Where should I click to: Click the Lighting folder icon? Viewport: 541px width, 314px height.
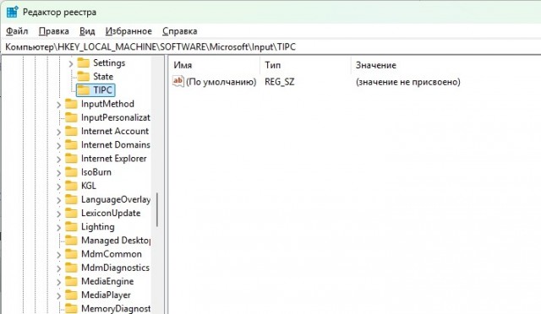pos(71,226)
